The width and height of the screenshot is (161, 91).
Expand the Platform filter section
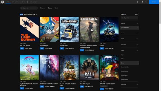[x=129, y=84]
